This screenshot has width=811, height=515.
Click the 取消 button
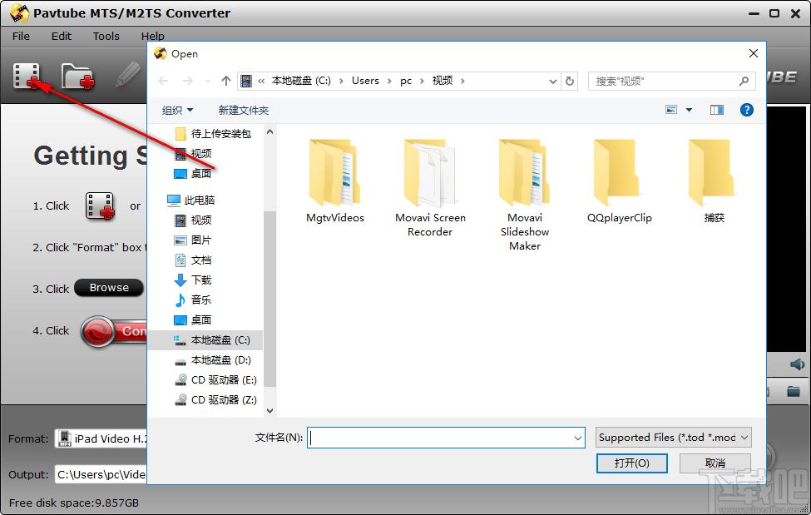pyautogui.click(x=715, y=463)
